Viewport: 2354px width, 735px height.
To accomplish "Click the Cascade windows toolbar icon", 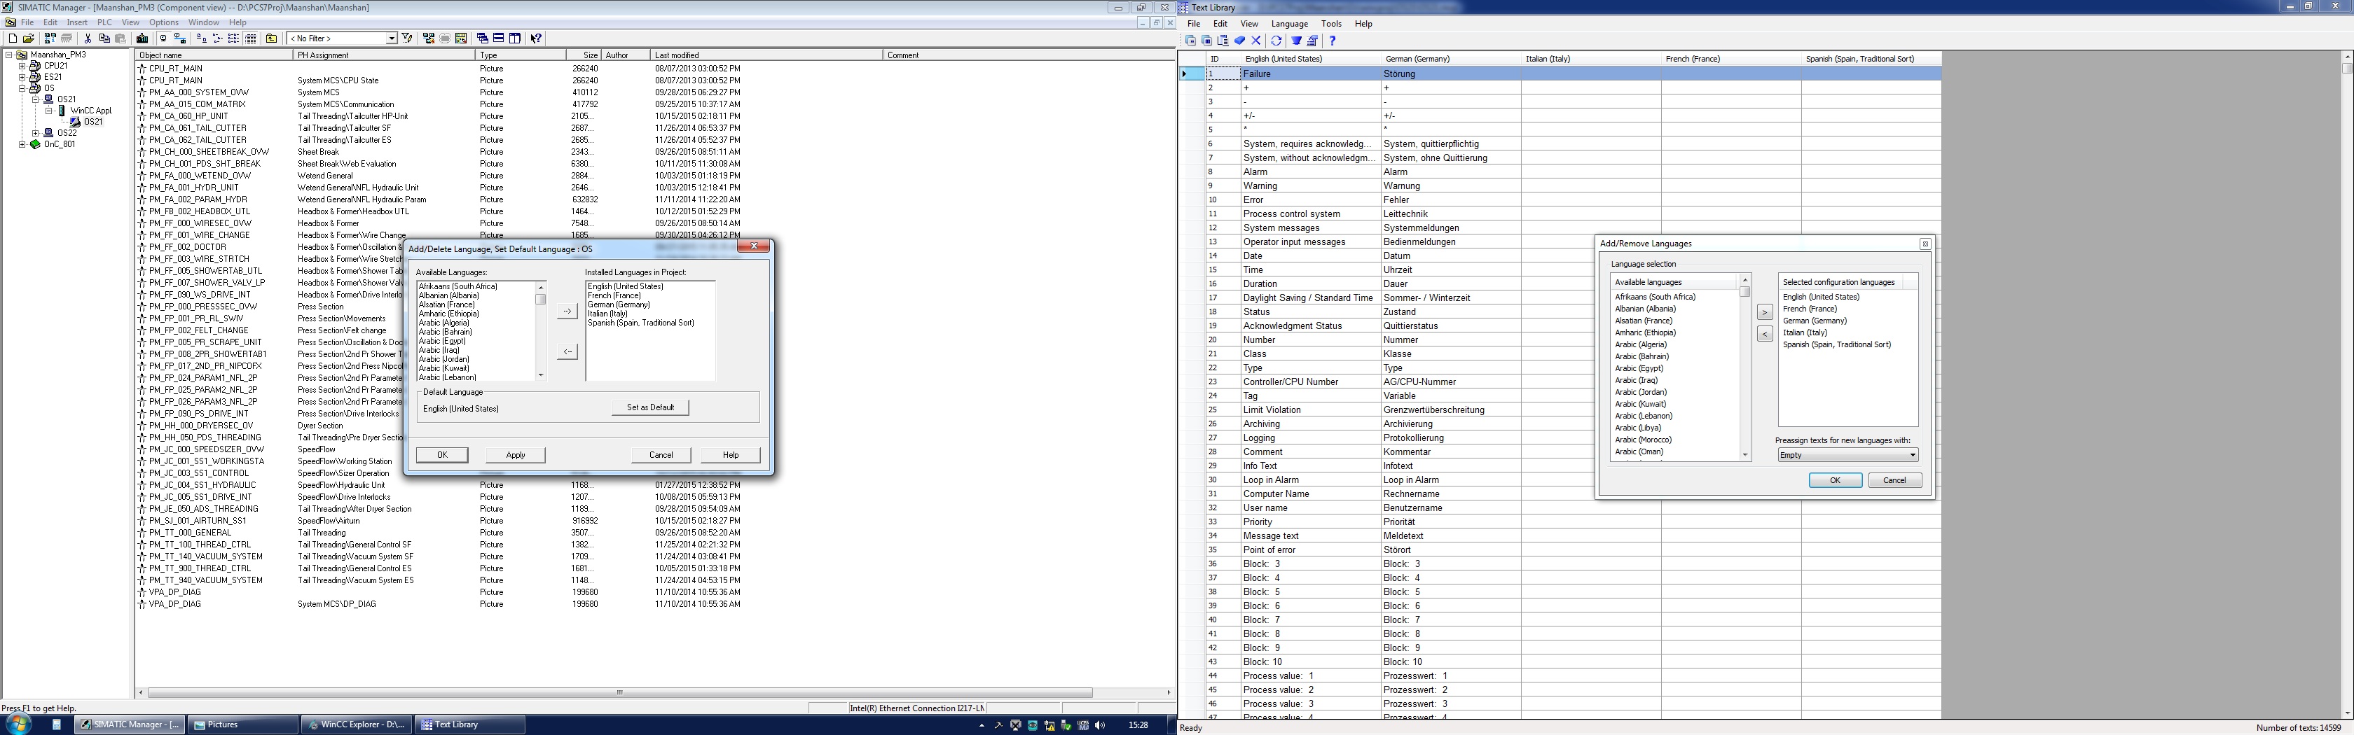I will coord(483,38).
